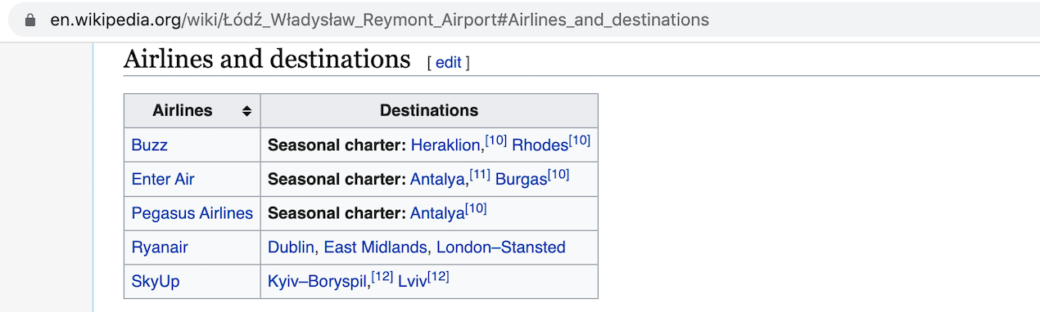Open Antalya link in Pegasus Airlines row
The image size is (1040, 312).
[437, 213]
